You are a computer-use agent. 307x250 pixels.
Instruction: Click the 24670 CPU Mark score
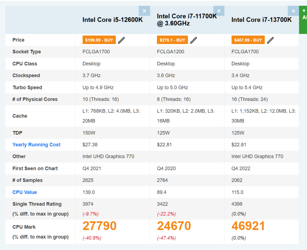click(174, 226)
